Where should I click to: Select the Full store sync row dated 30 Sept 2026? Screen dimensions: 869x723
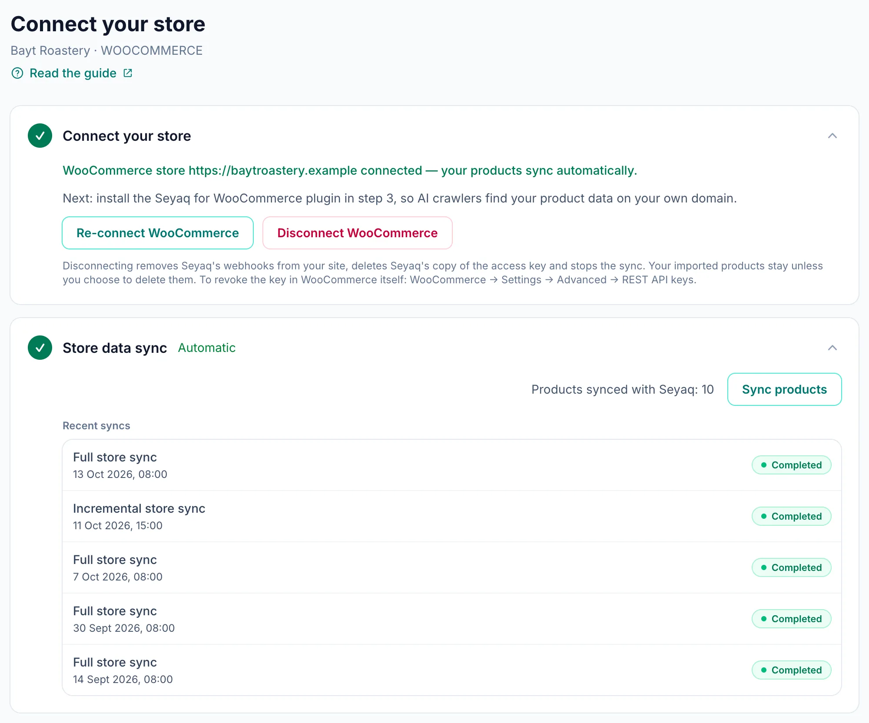point(452,619)
